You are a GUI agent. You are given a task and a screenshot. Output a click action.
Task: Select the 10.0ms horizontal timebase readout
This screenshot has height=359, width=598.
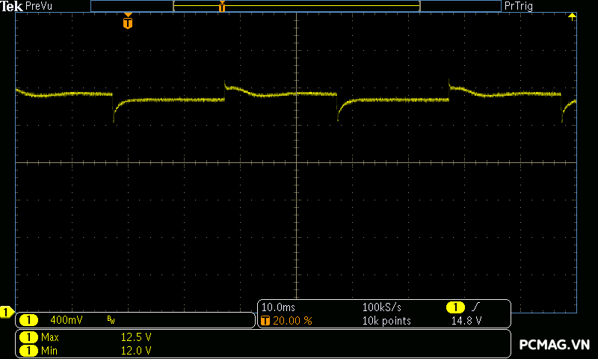[277, 307]
